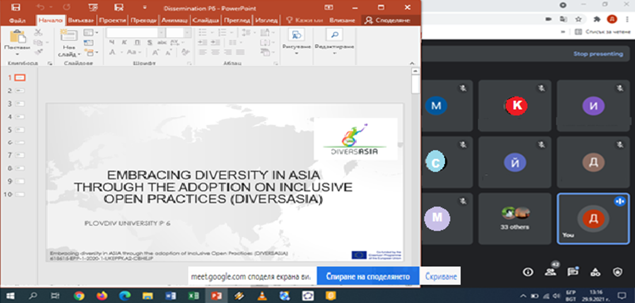
Task: Open the font size dropdown
Action: 187,33
